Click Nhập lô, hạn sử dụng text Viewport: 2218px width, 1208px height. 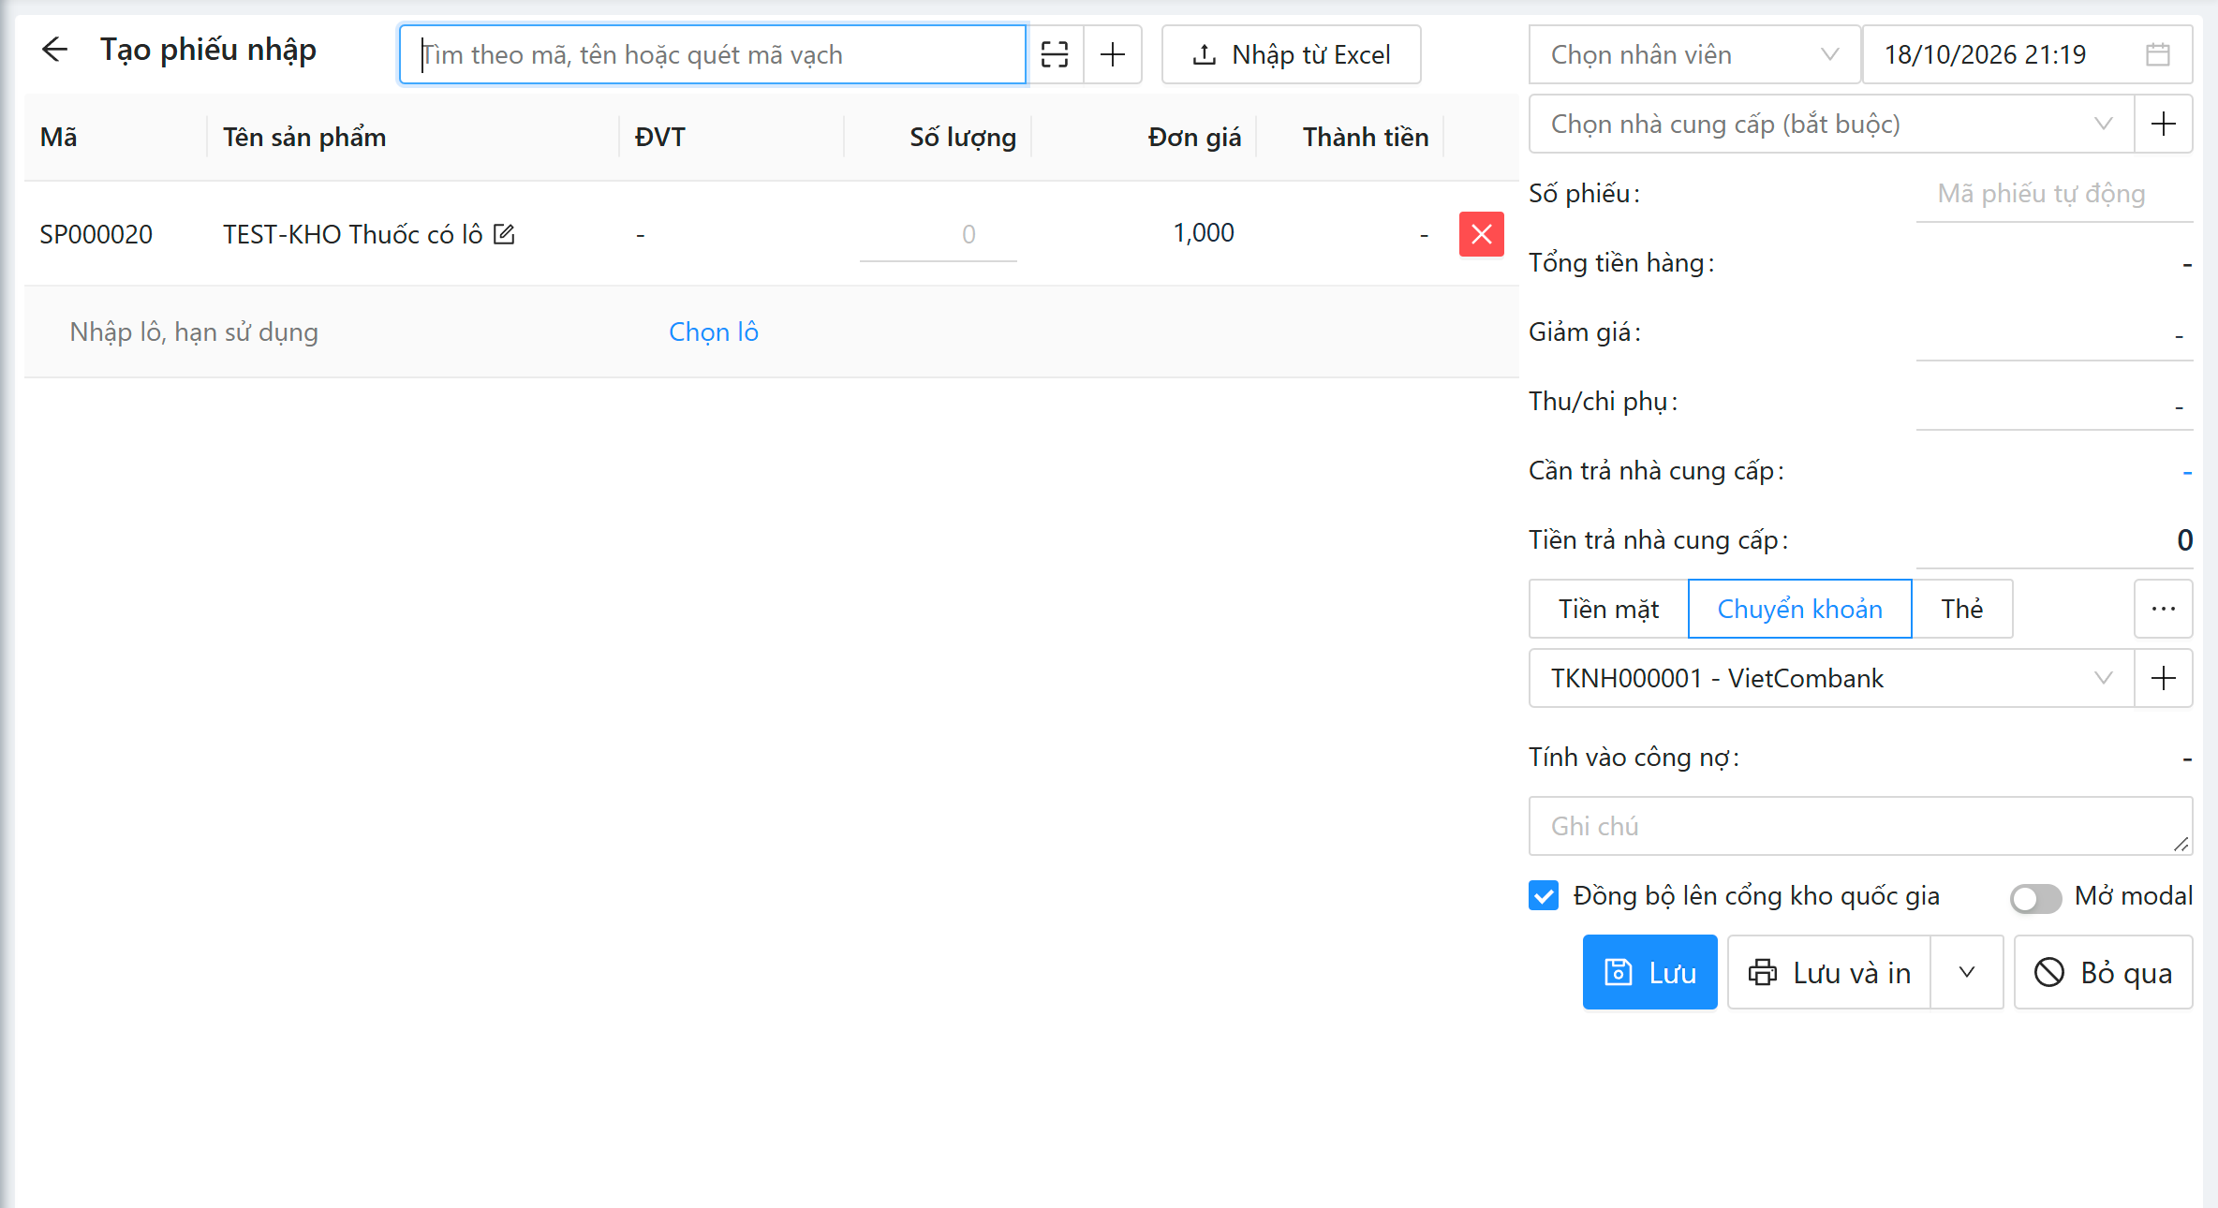pyautogui.click(x=194, y=331)
